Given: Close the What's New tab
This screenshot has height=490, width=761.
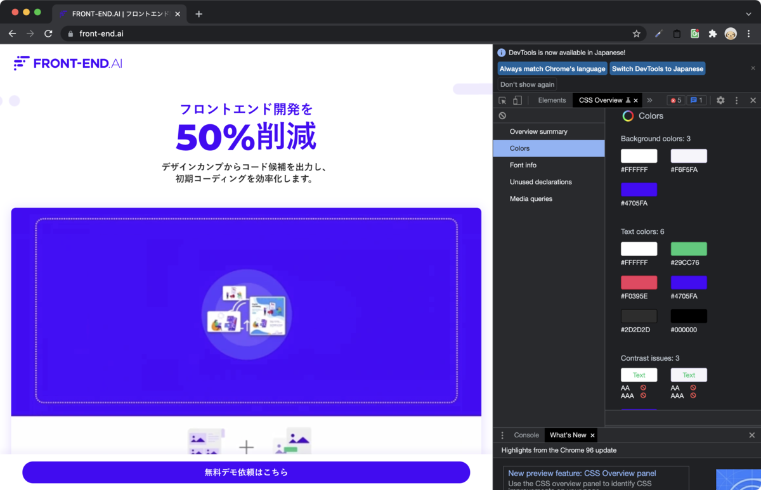Looking at the screenshot, I should point(592,435).
